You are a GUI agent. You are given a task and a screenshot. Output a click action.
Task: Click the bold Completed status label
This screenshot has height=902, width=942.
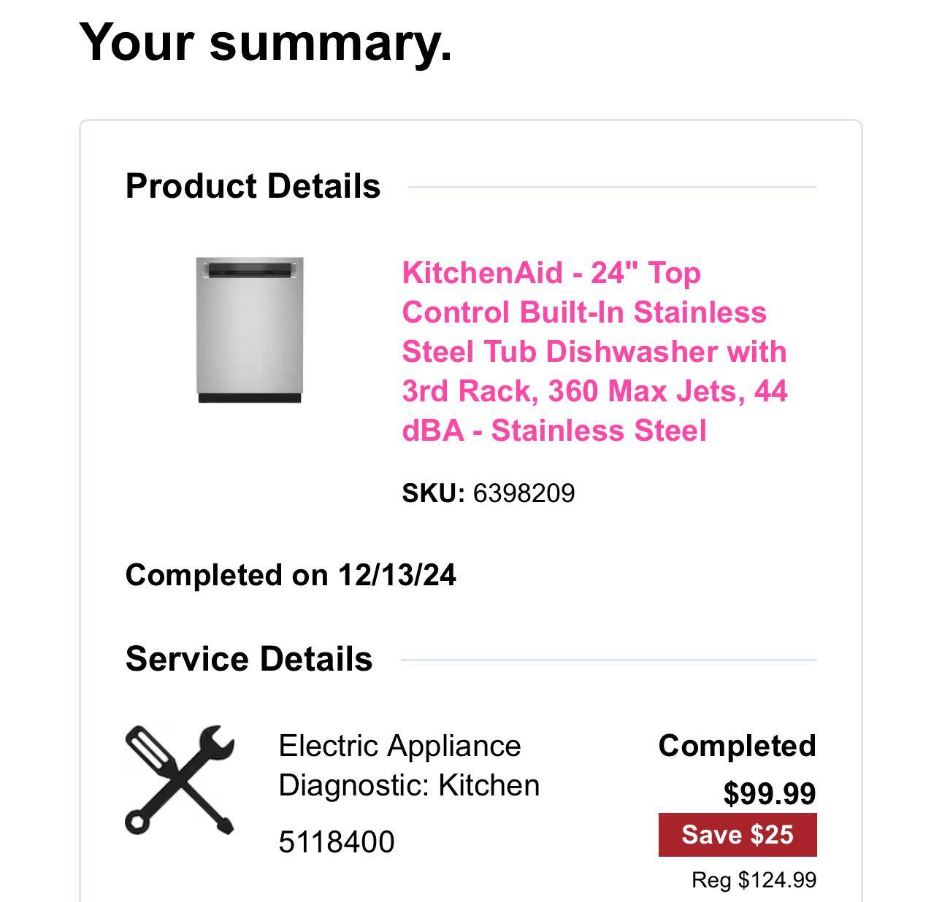click(x=737, y=746)
